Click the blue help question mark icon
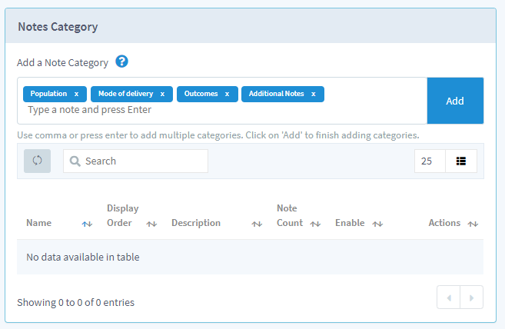The height and width of the screenshot is (329, 505). point(121,61)
